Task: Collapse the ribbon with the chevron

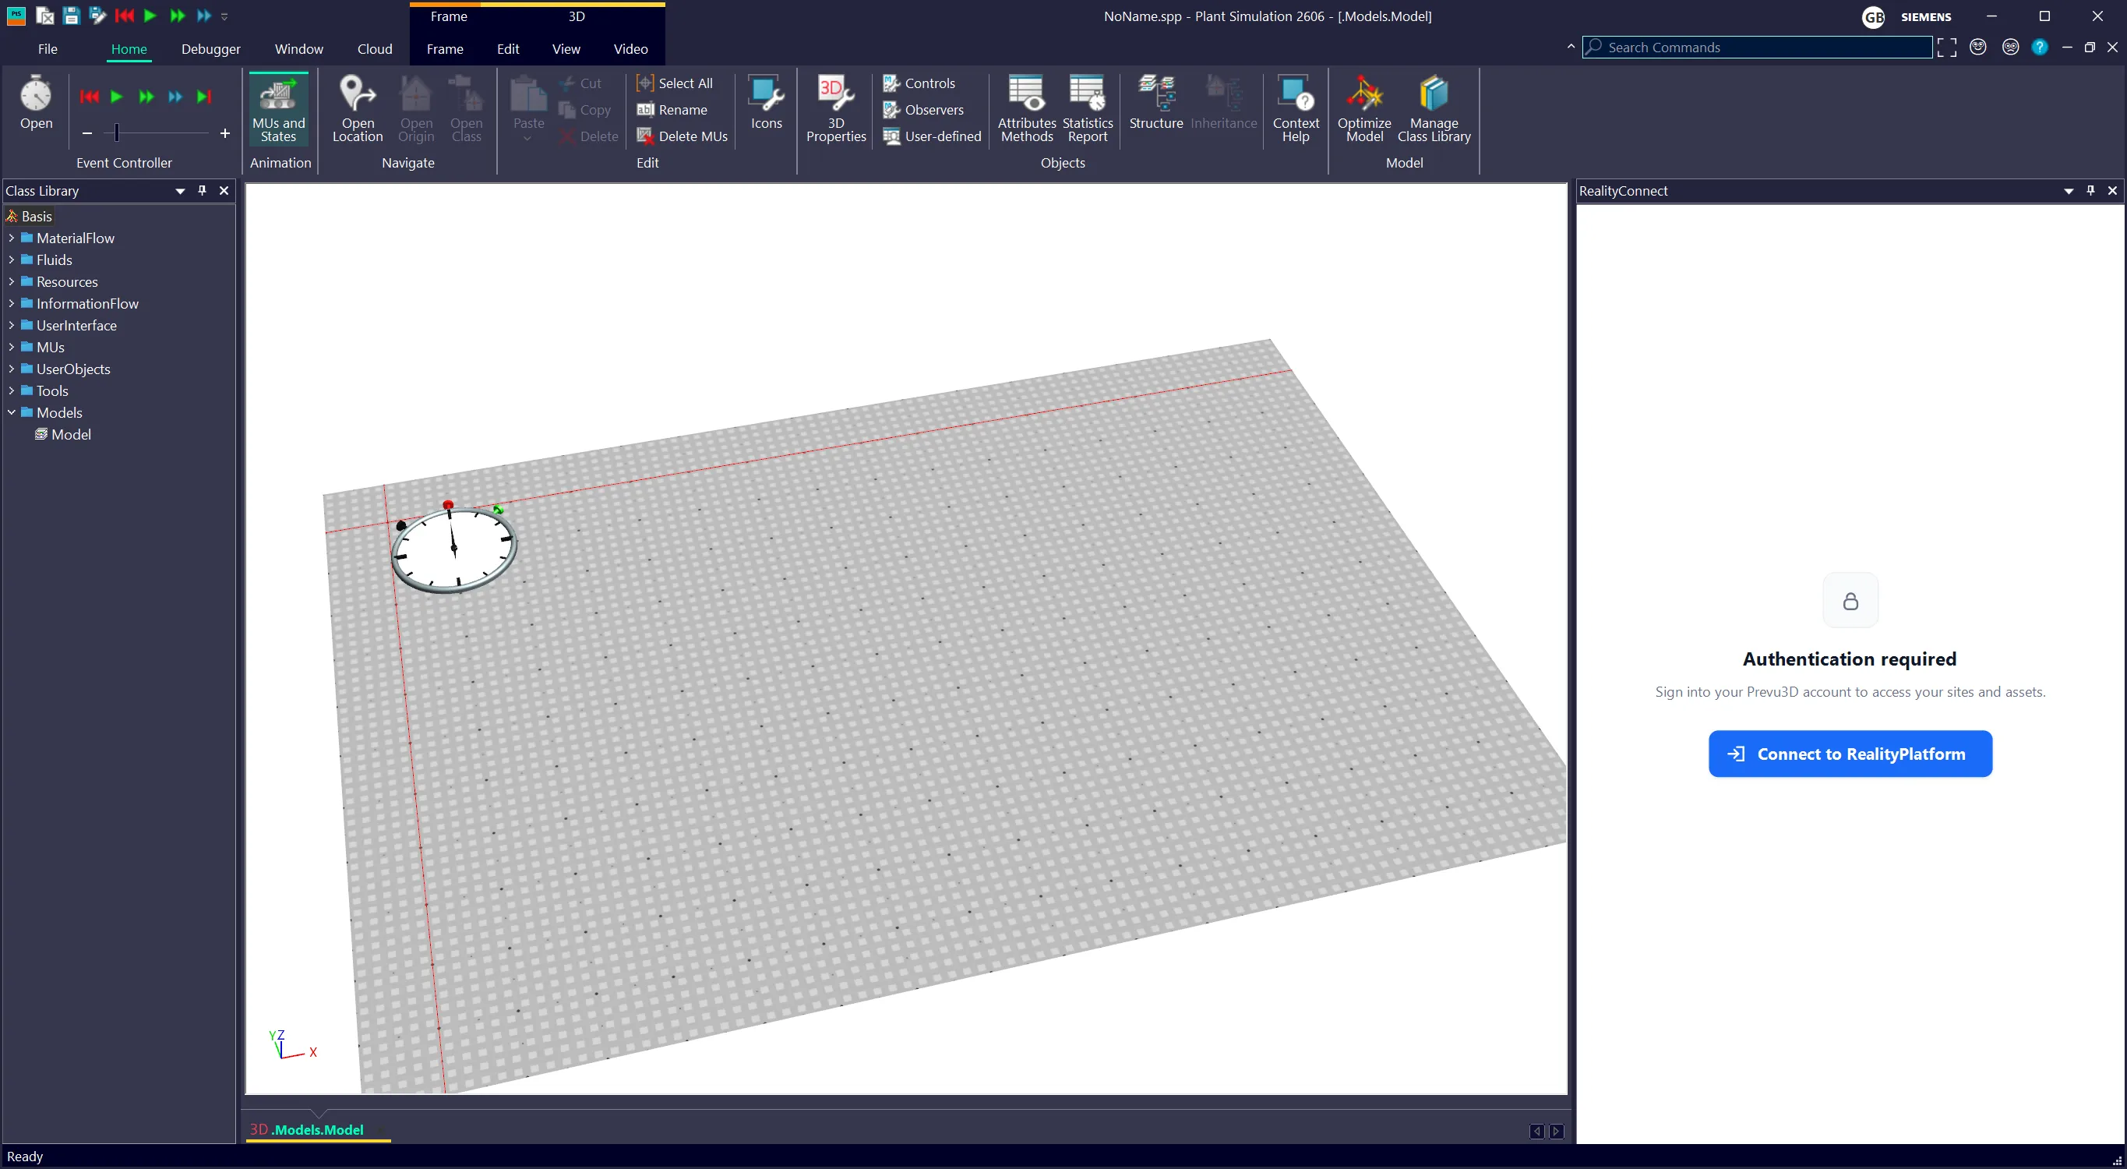Action: 1571,47
